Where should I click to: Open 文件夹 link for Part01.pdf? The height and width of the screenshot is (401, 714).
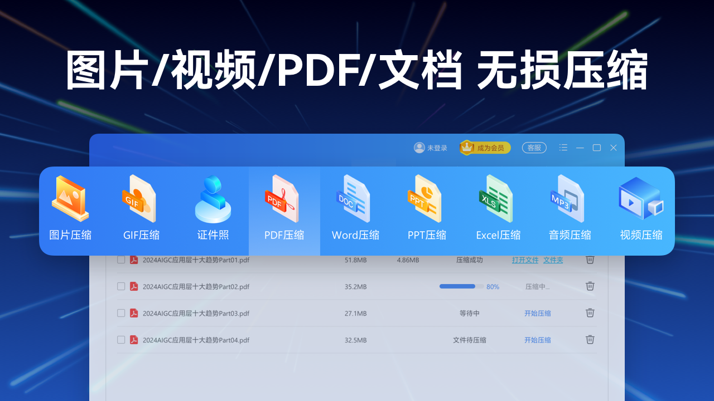pyautogui.click(x=553, y=260)
